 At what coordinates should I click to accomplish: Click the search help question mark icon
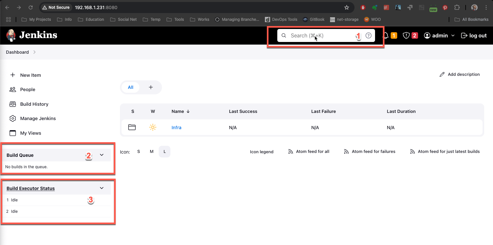(369, 35)
